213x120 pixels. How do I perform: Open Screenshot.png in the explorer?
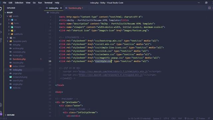[20, 77]
